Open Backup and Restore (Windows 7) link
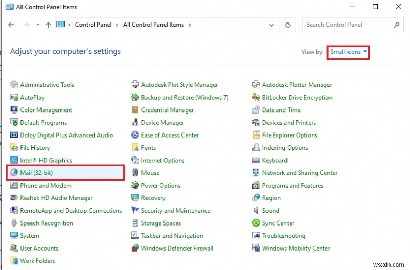Screen dimensions: 410x270 point(184,98)
